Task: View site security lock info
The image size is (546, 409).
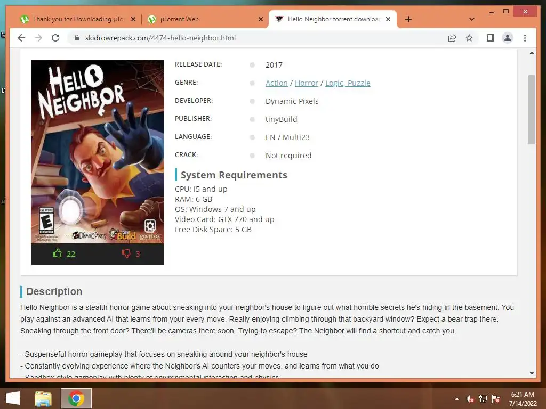Action: click(x=77, y=38)
